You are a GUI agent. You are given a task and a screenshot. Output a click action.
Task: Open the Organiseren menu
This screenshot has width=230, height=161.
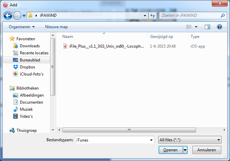(22, 27)
